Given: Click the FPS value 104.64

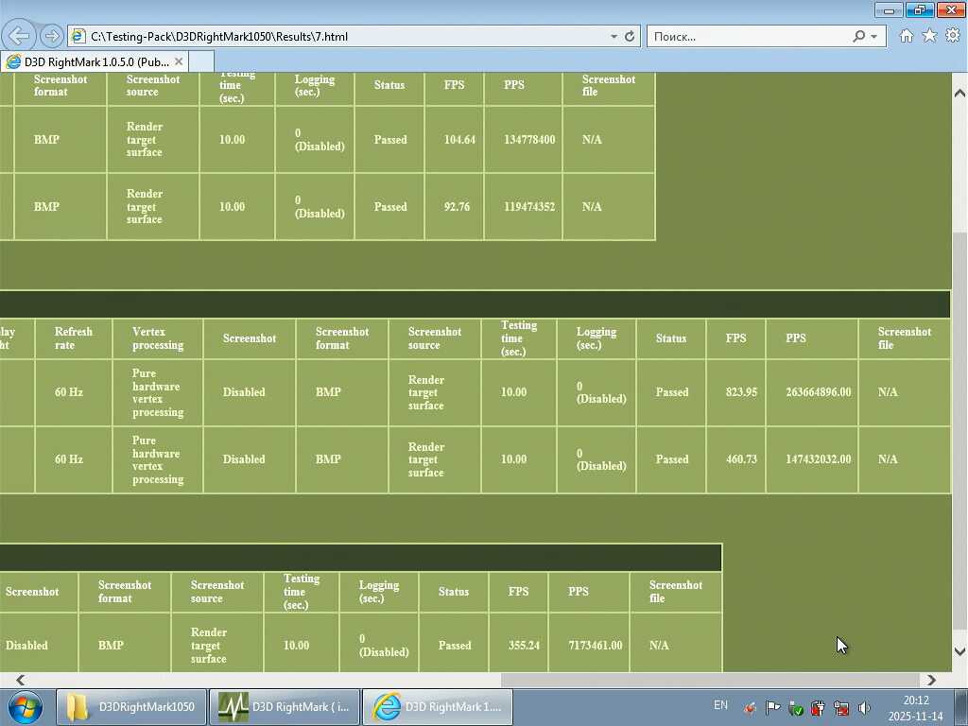Looking at the screenshot, I should pyautogui.click(x=460, y=140).
